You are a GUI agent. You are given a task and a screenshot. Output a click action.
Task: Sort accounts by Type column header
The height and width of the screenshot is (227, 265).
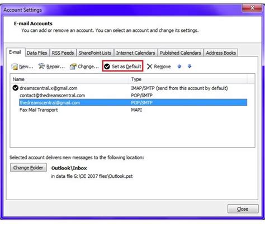pyautogui.click(x=188, y=79)
